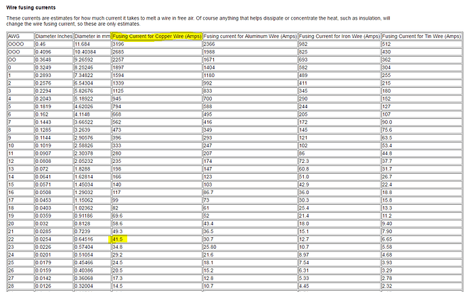Viewport: 467px width, 292px height.
Task: Select the 9.40 tin fusing current cell
Action: pyautogui.click(x=387, y=221)
